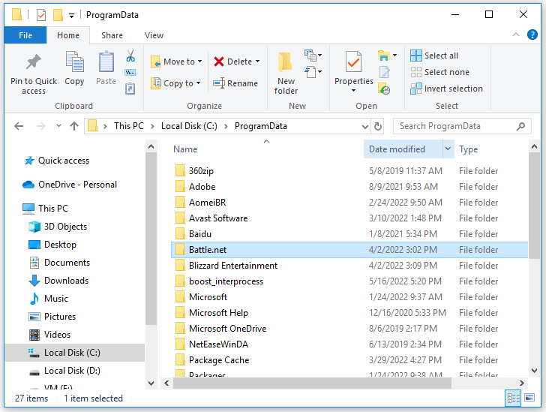
Task: Open OneDrive - Personal in sidebar
Action: pyautogui.click(x=78, y=185)
